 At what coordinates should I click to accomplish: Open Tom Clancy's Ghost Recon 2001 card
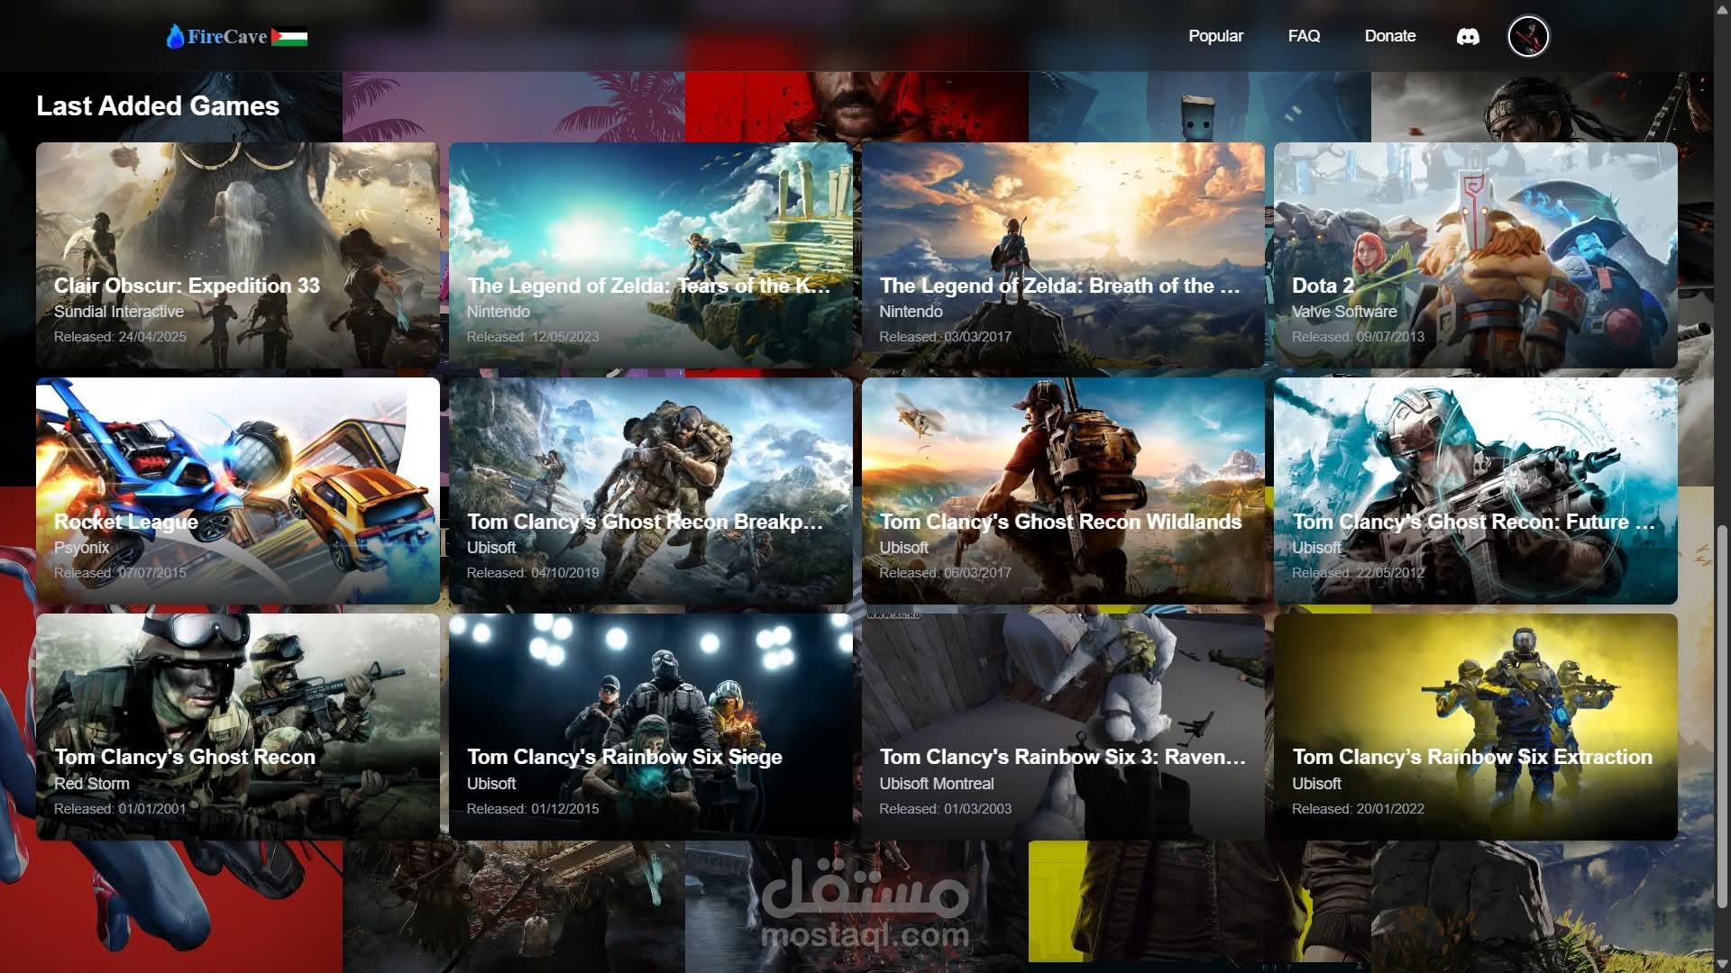point(237,727)
